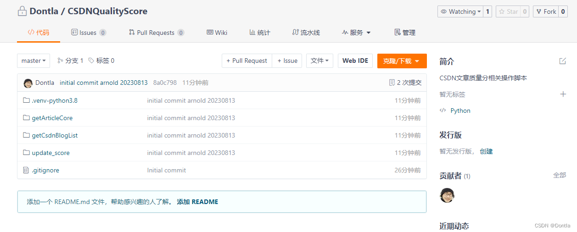577x232 pixels.
Task: Open the Issues tab
Action: (89, 33)
